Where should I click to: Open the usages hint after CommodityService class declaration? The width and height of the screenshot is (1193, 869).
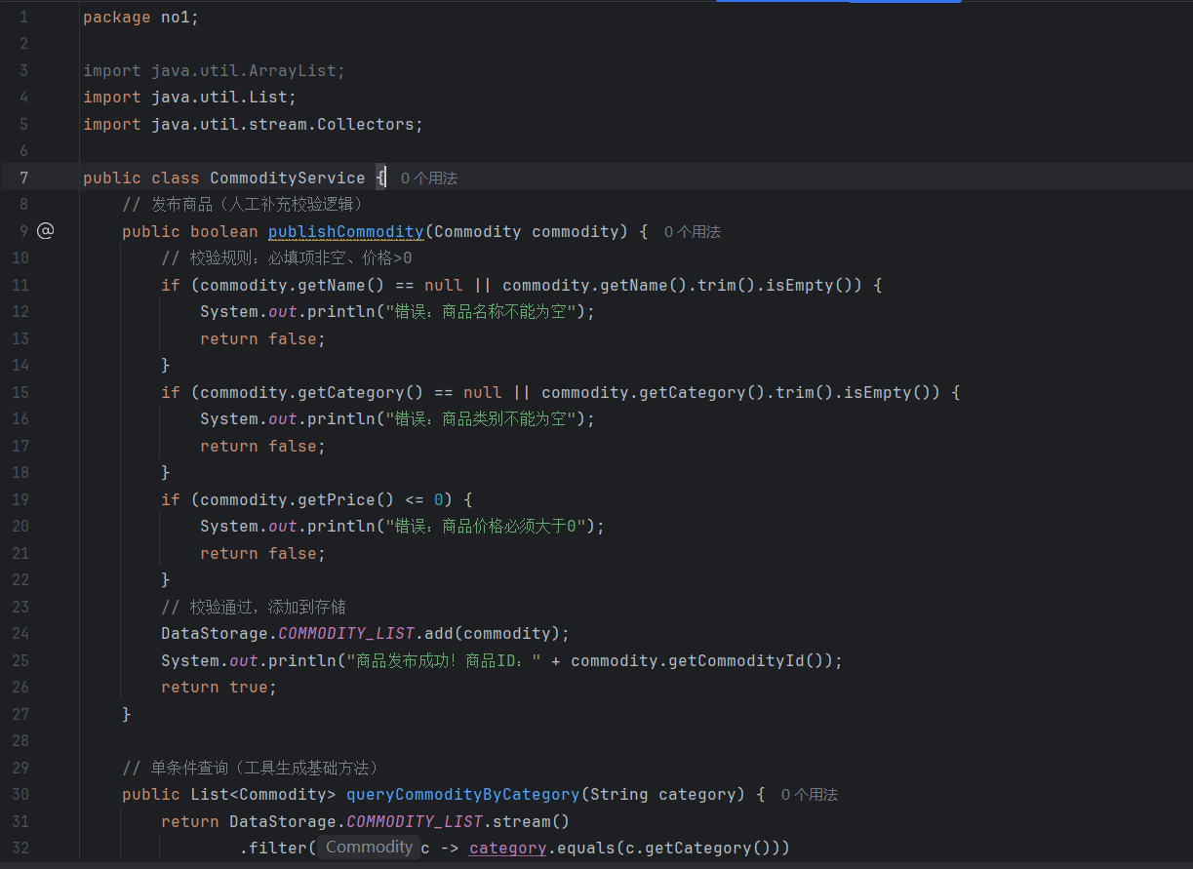click(x=429, y=178)
